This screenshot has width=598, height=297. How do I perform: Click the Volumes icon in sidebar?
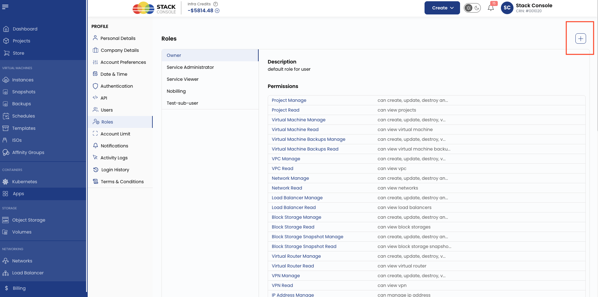[5, 232]
